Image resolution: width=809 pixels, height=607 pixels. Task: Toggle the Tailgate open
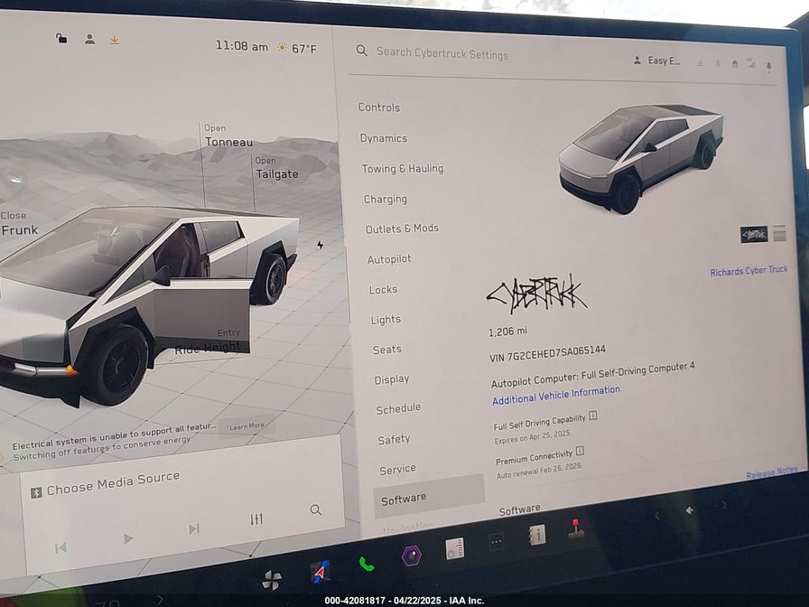click(275, 173)
